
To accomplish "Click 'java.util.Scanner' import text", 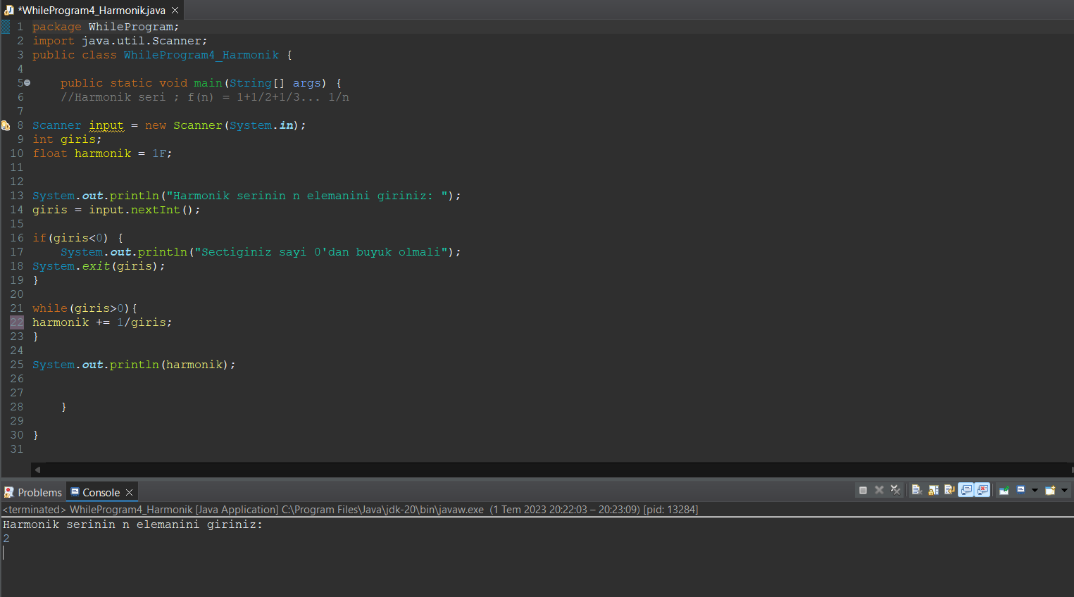I will 142,41.
